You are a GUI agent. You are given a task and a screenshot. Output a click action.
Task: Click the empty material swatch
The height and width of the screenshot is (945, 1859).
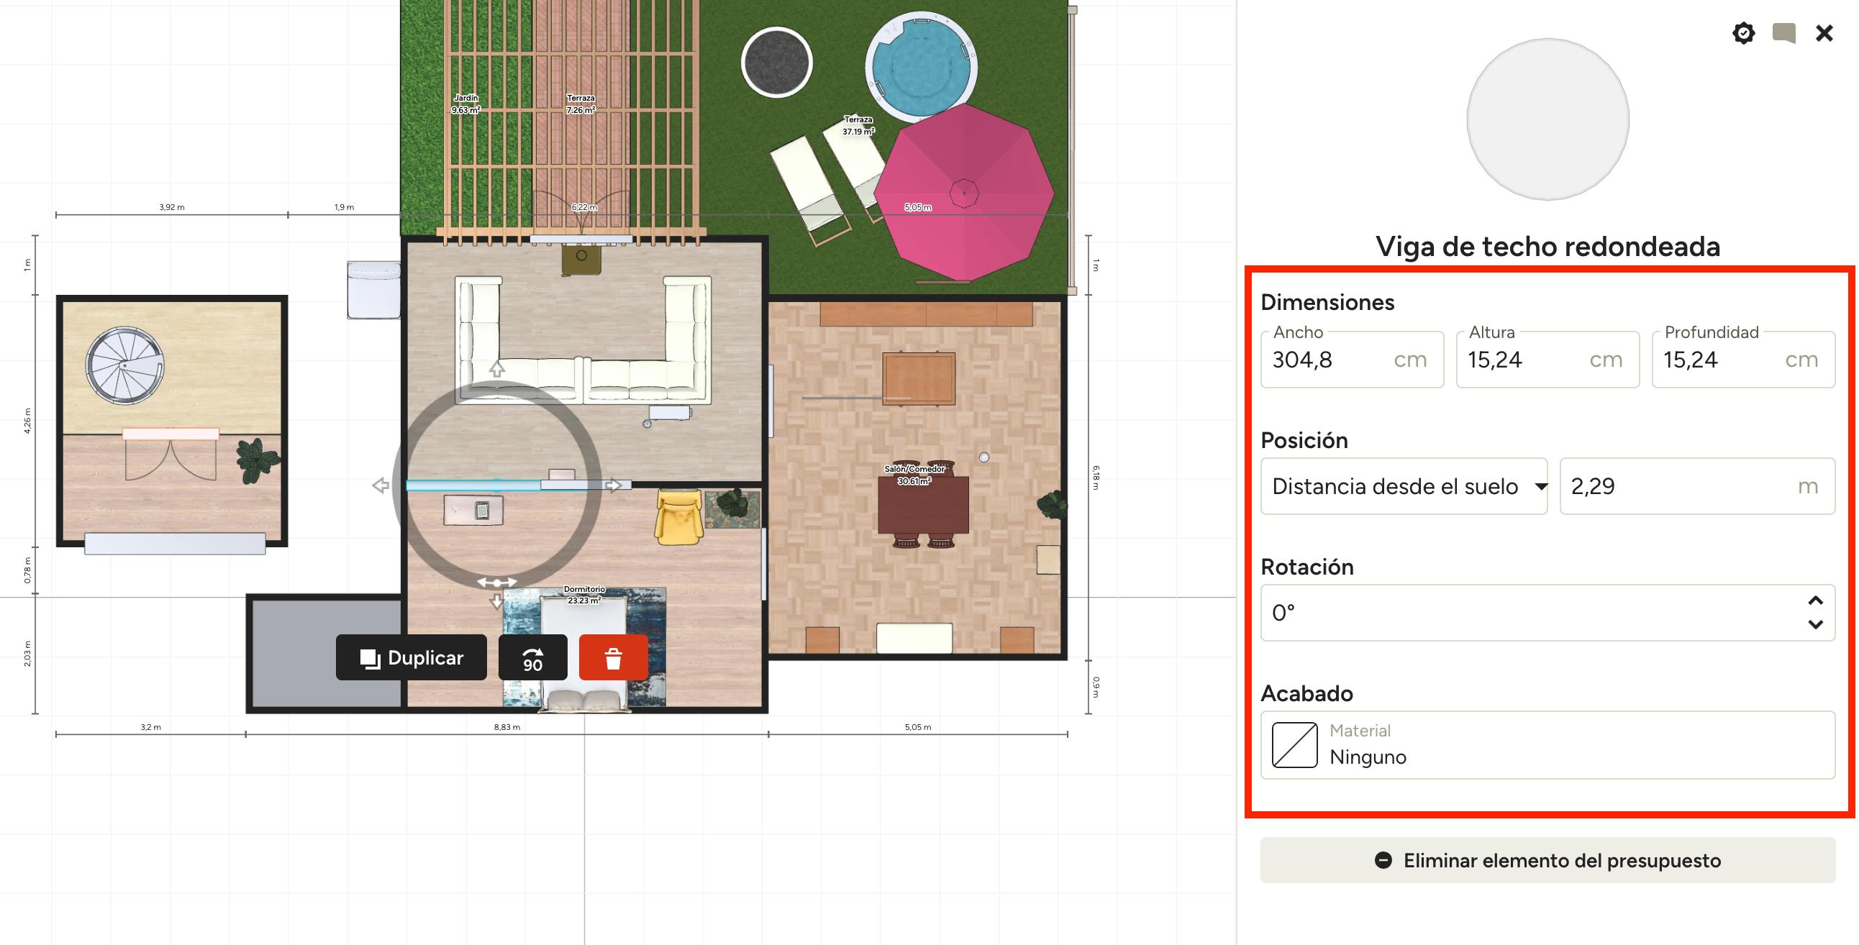tap(1294, 744)
